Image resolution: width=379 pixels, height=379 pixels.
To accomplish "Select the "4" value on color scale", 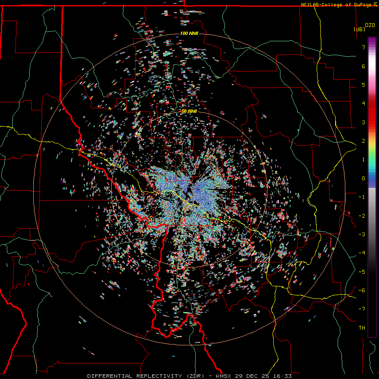I will coord(363,104).
